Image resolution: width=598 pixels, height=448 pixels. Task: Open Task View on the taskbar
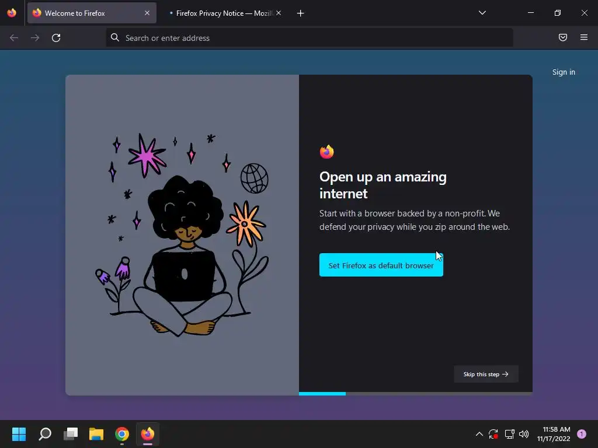[71, 434]
